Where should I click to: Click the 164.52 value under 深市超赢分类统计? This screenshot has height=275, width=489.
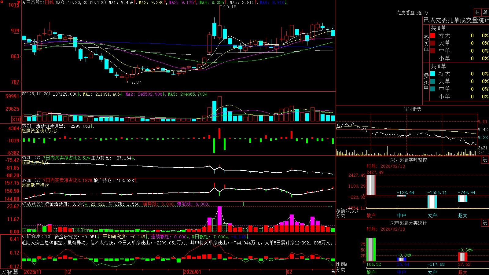(x=373, y=264)
